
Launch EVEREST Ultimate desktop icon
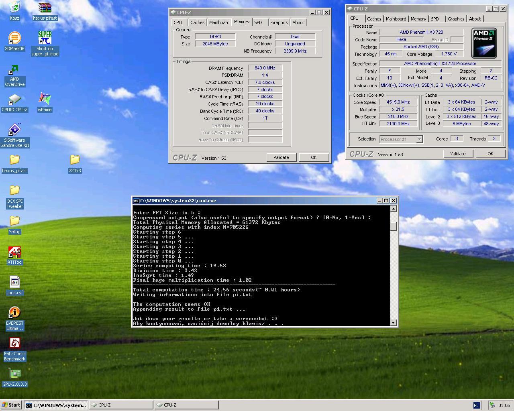(x=14, y=312)
